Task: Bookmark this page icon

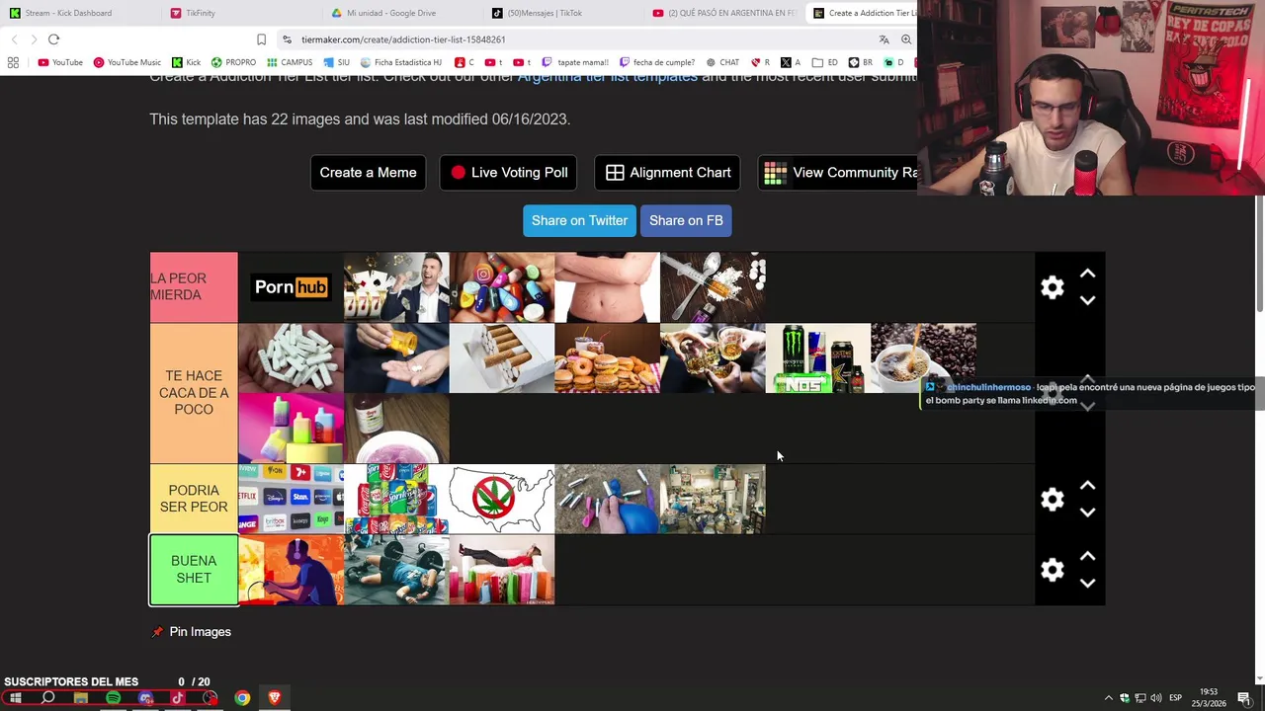Action: [261, 39]
